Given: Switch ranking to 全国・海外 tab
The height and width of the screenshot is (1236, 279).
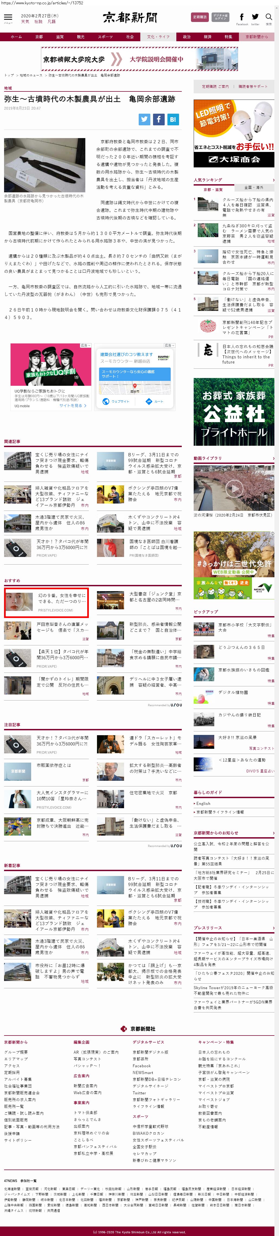Looking at the screenshot, I should pos(254,188).
